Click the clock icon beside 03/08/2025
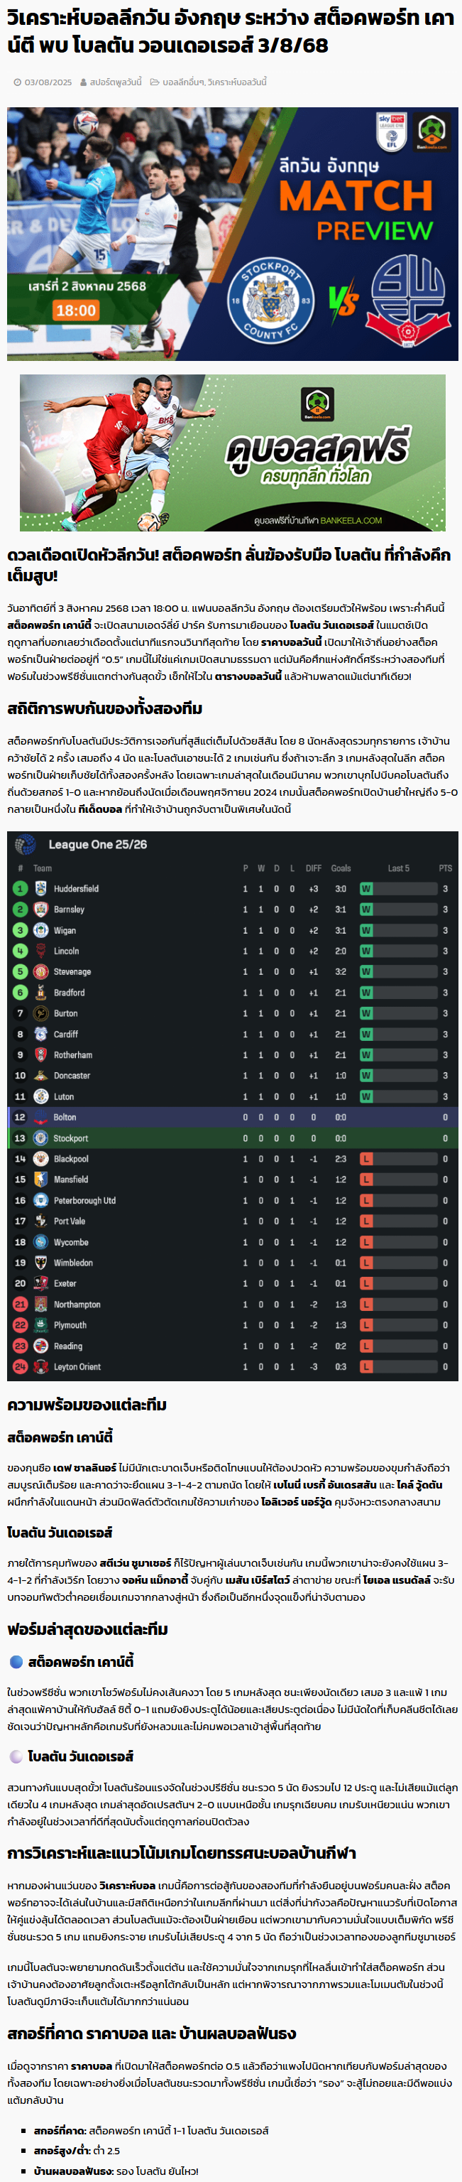462x2182 pixels. [x=18, y=82]
